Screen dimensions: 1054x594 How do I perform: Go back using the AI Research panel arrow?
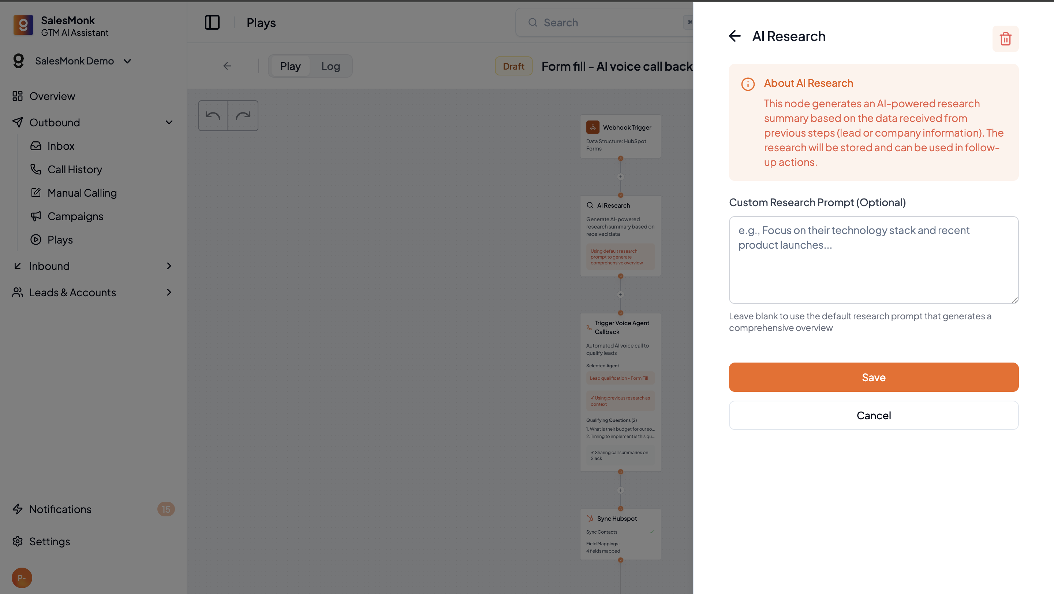pyautogui.click(x=735, y=36)
